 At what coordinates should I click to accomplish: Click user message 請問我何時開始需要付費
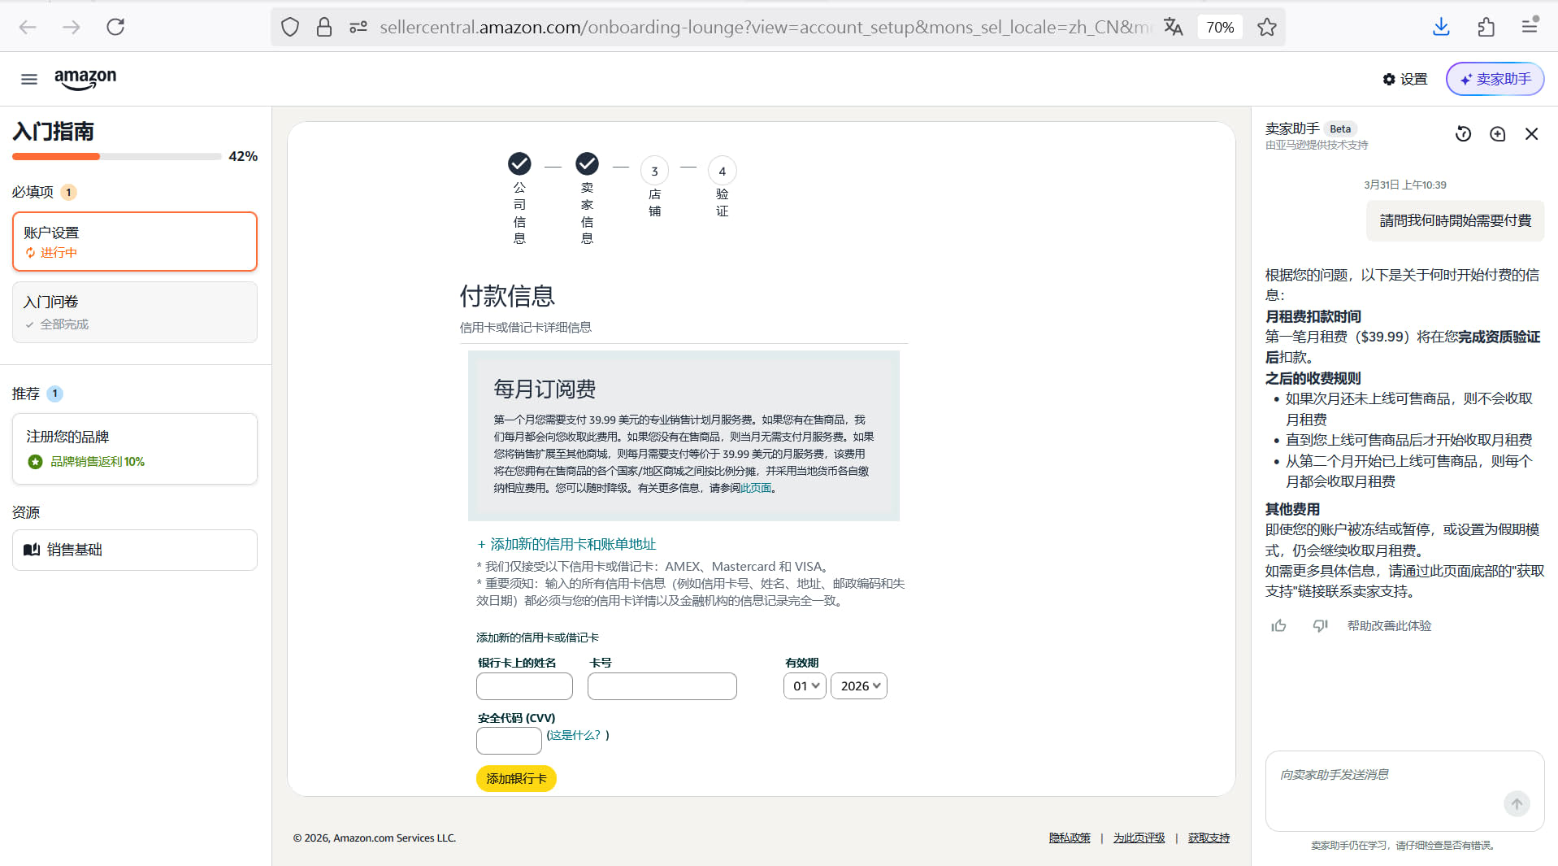(x=1455, y=220)
